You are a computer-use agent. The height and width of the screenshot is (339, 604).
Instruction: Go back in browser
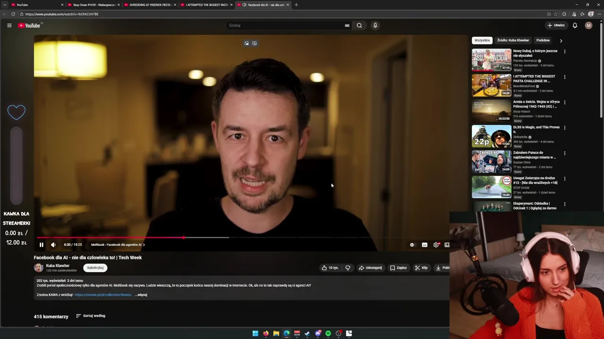(x=5, y=14)
